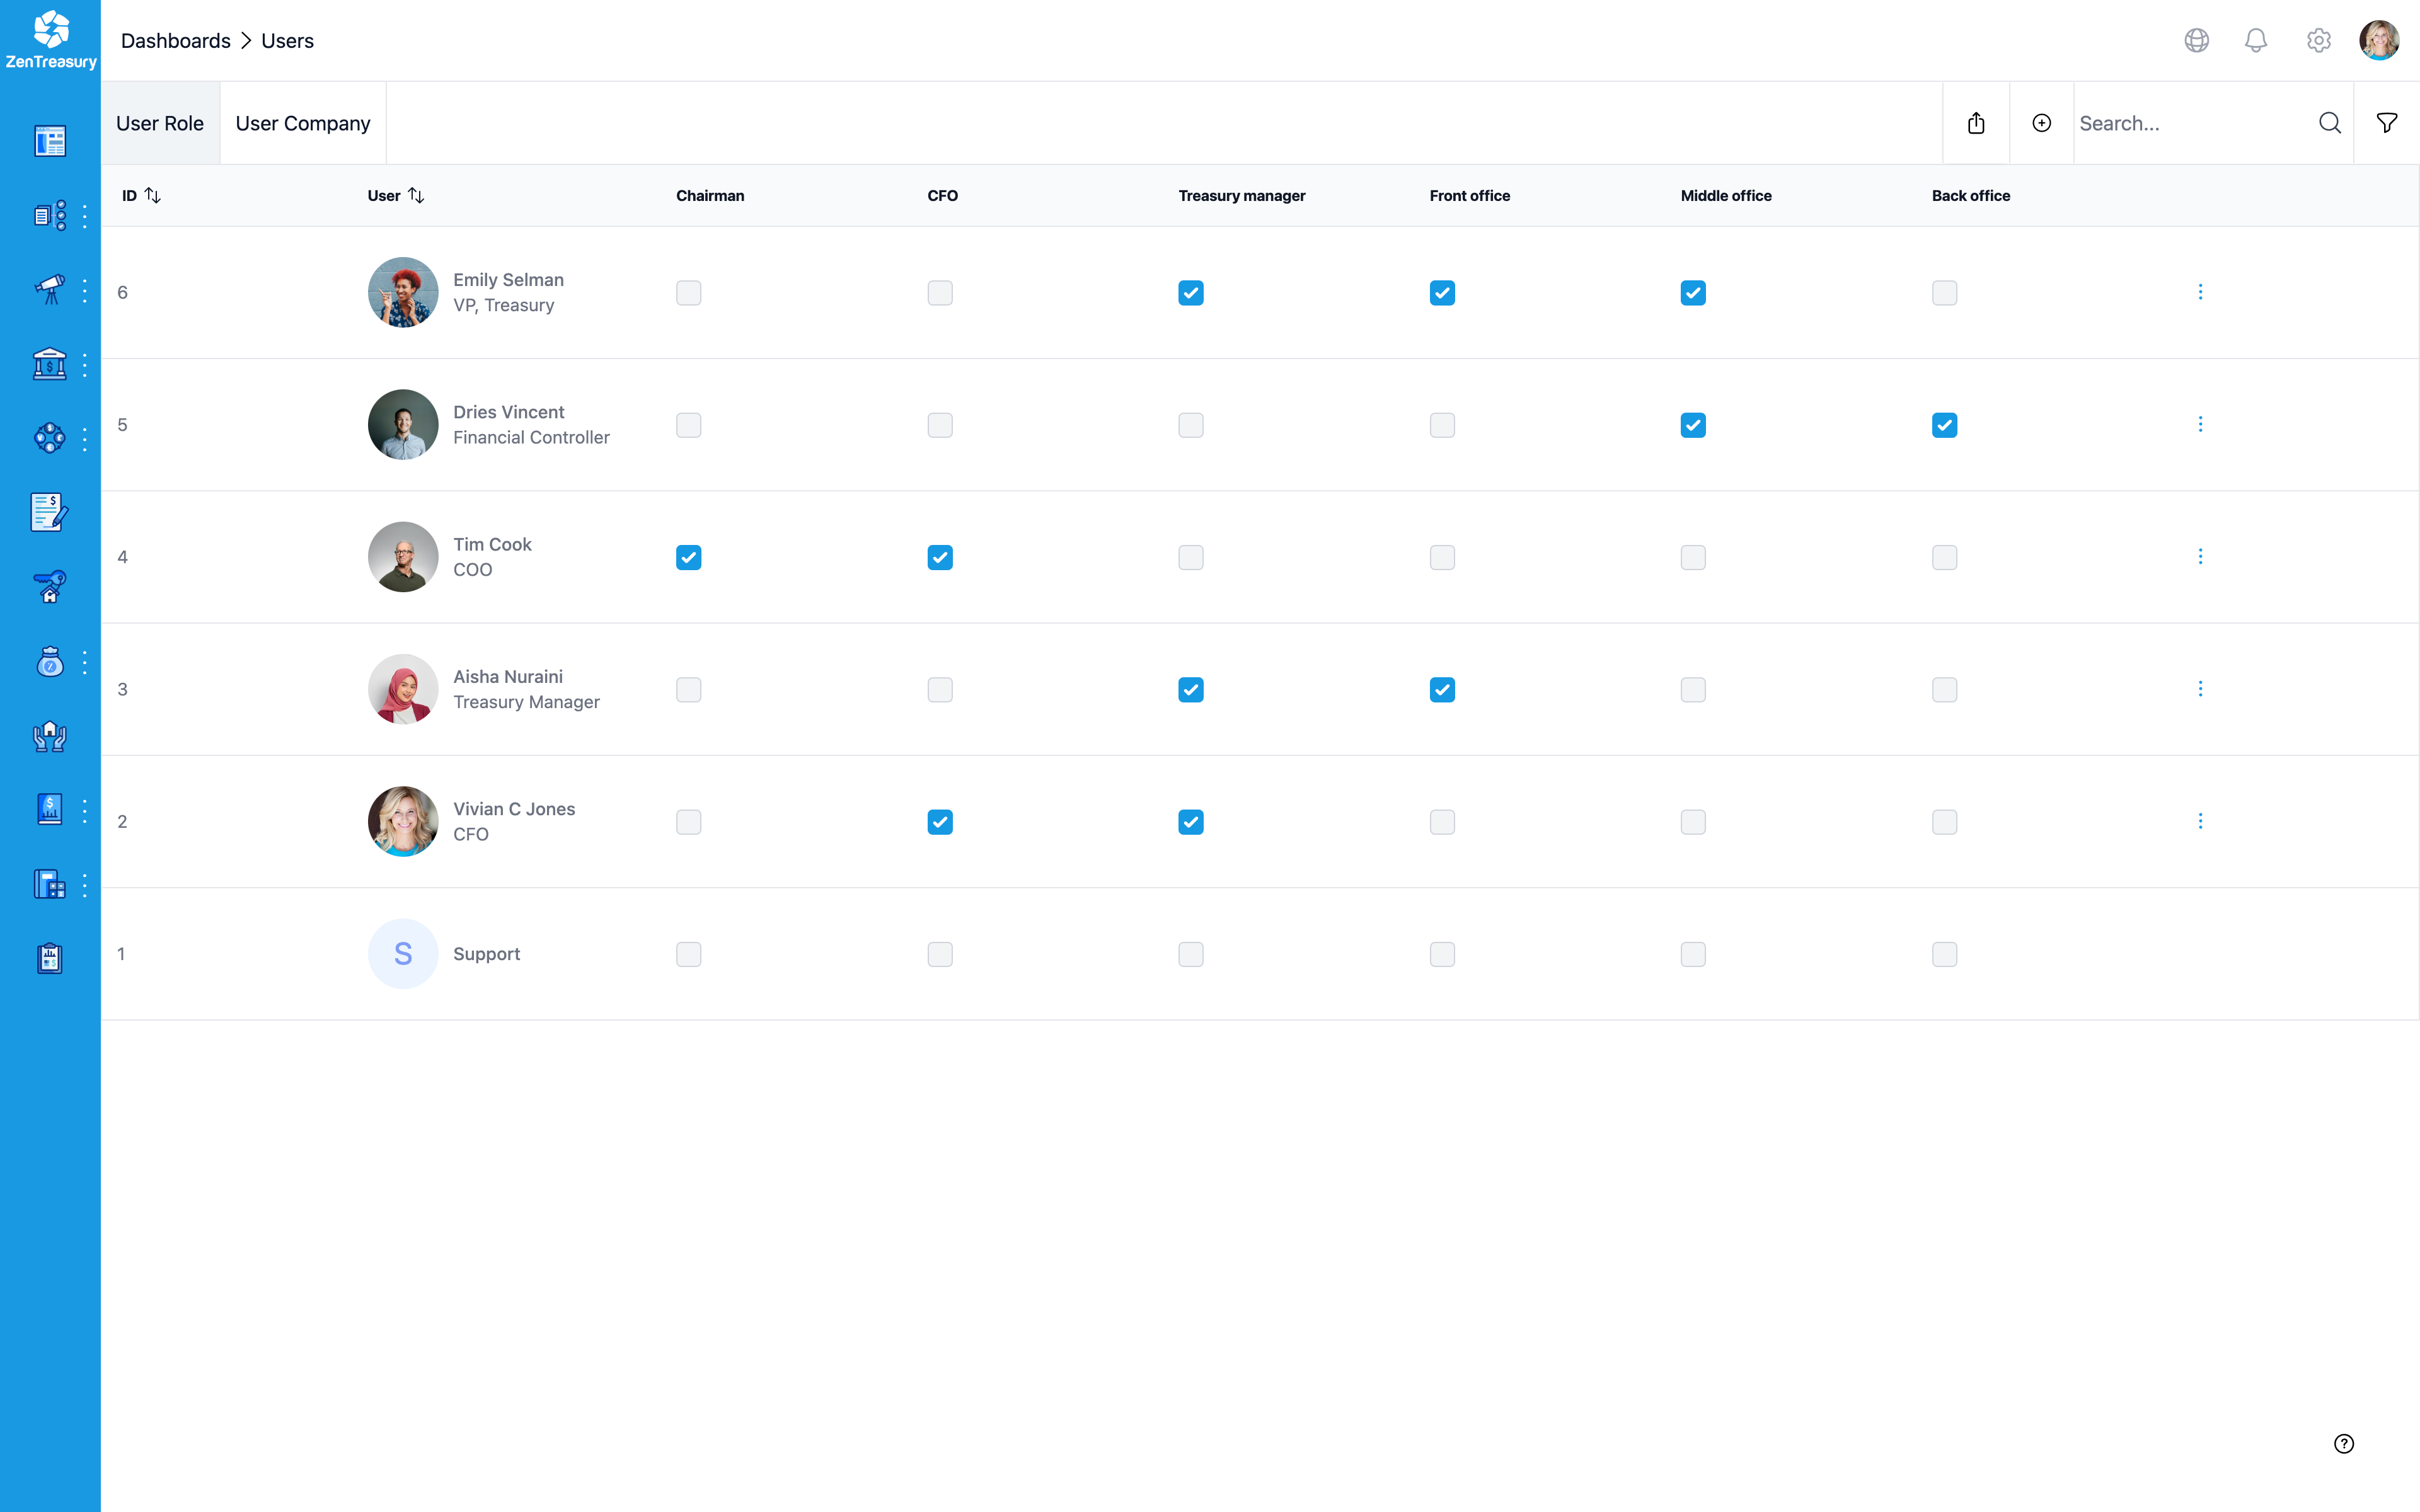
Task: Disable Back office role for Dries Vincent
Action: (1944, 424)
